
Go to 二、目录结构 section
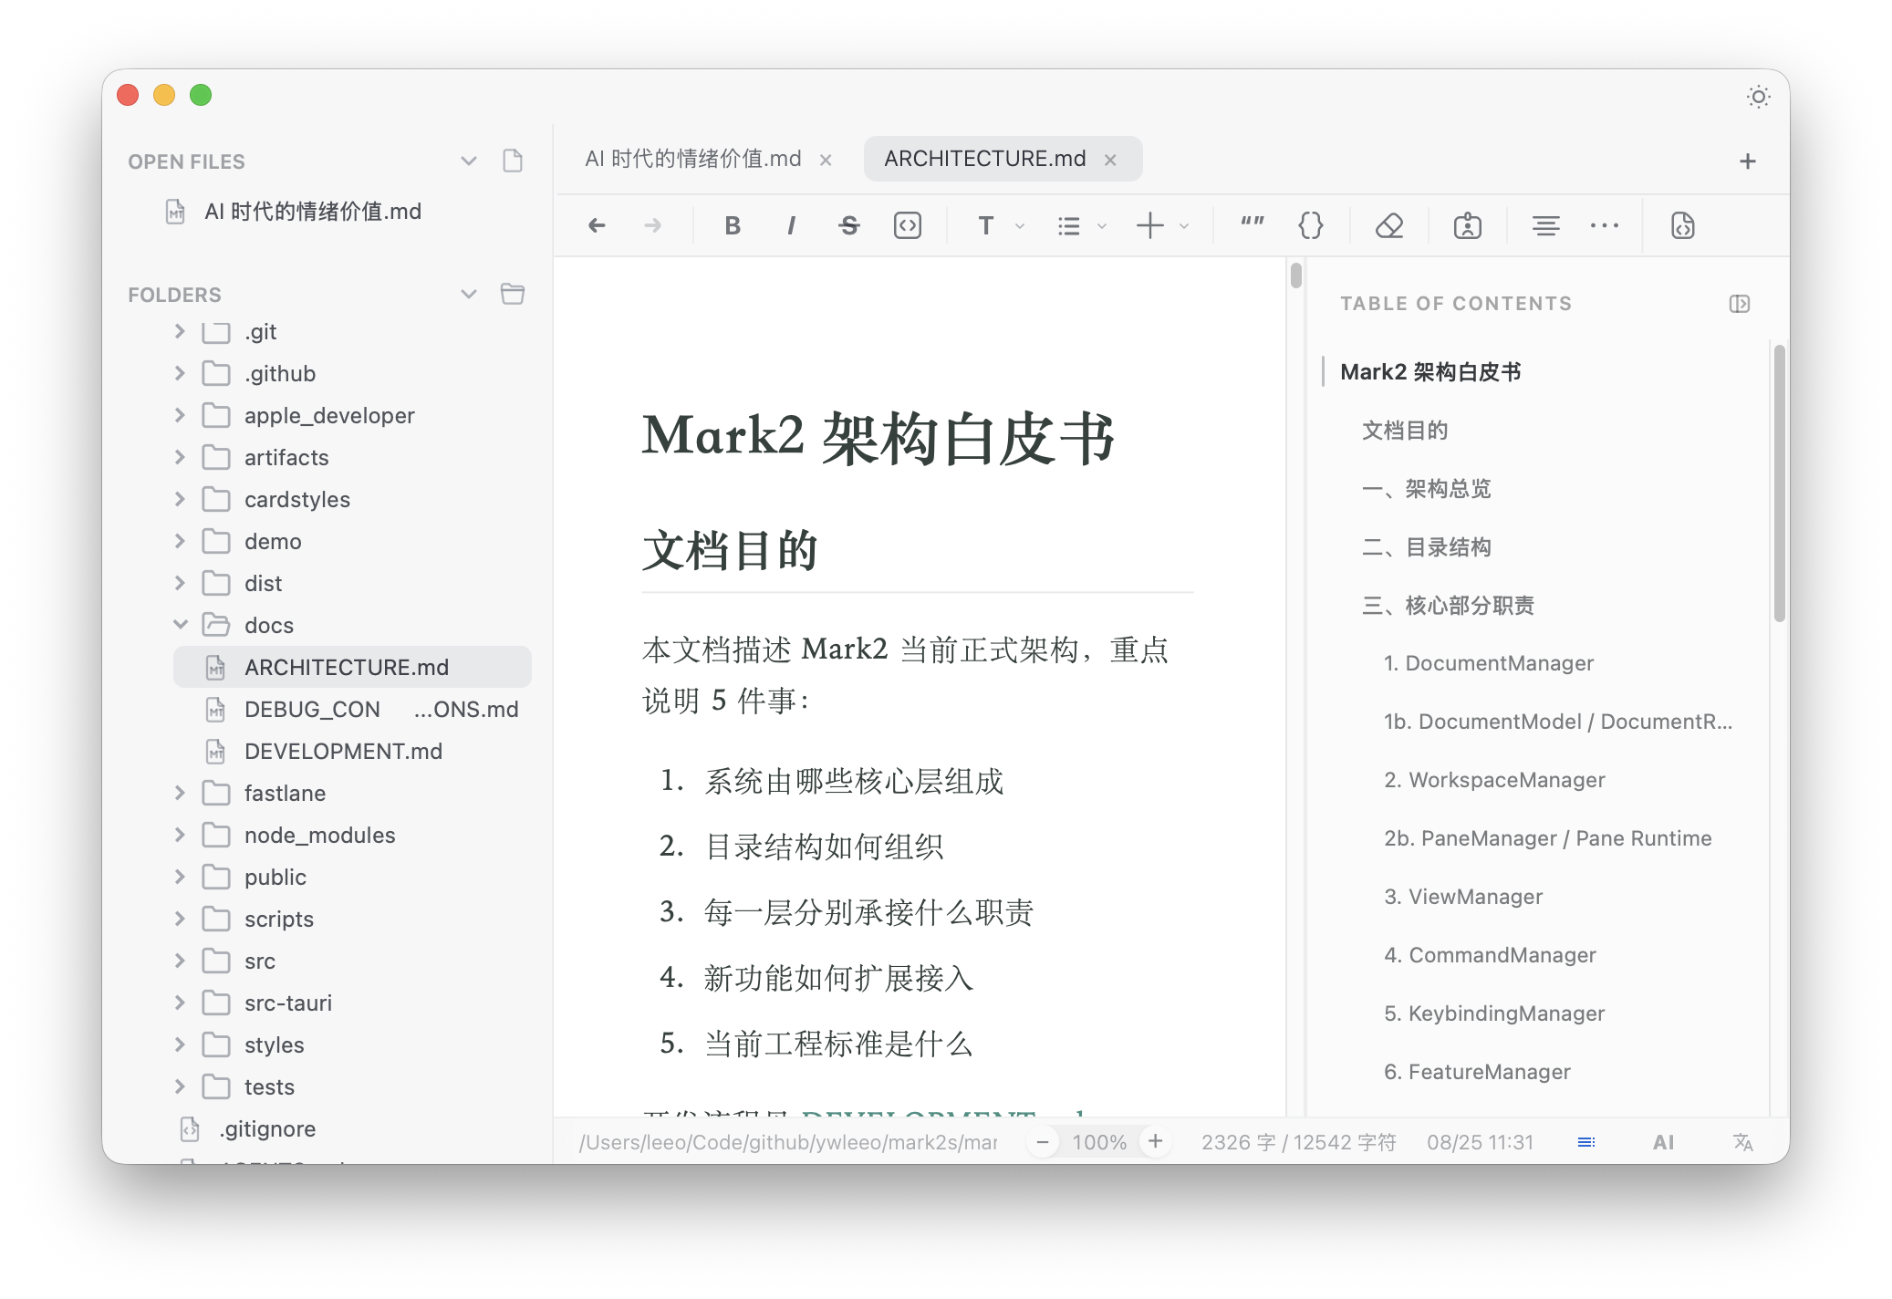(x=1426, y=547)
